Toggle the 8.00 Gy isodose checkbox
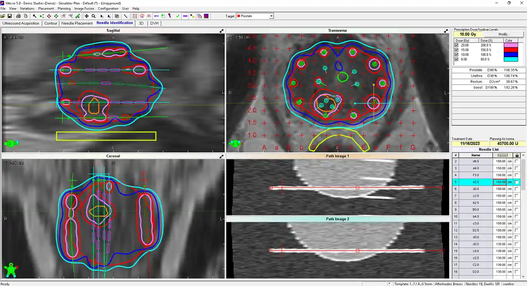527x286 pixels. (456, 59)
